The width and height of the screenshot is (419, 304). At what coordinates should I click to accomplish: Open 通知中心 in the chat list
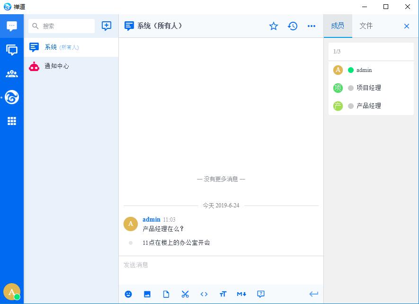point(57,66)
